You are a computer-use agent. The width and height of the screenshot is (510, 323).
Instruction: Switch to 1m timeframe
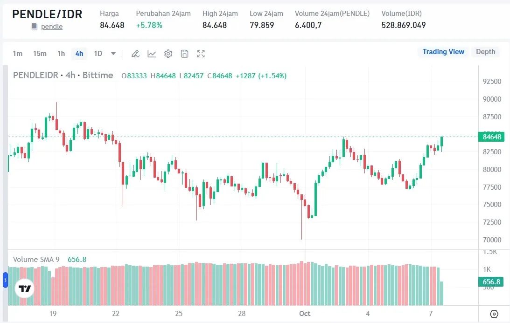pos(18,54)
